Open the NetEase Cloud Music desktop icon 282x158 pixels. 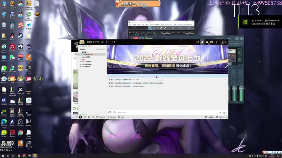pos(12,47)
